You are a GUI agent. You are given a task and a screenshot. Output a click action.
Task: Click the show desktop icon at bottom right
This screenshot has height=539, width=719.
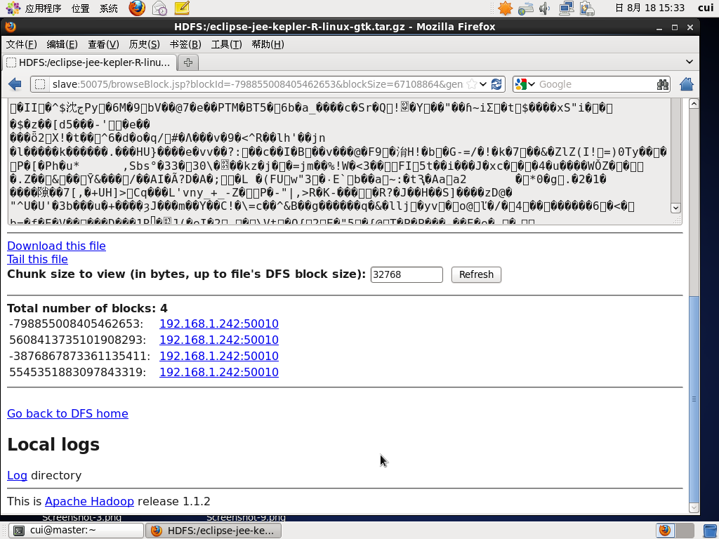click(x=710, y=531)
